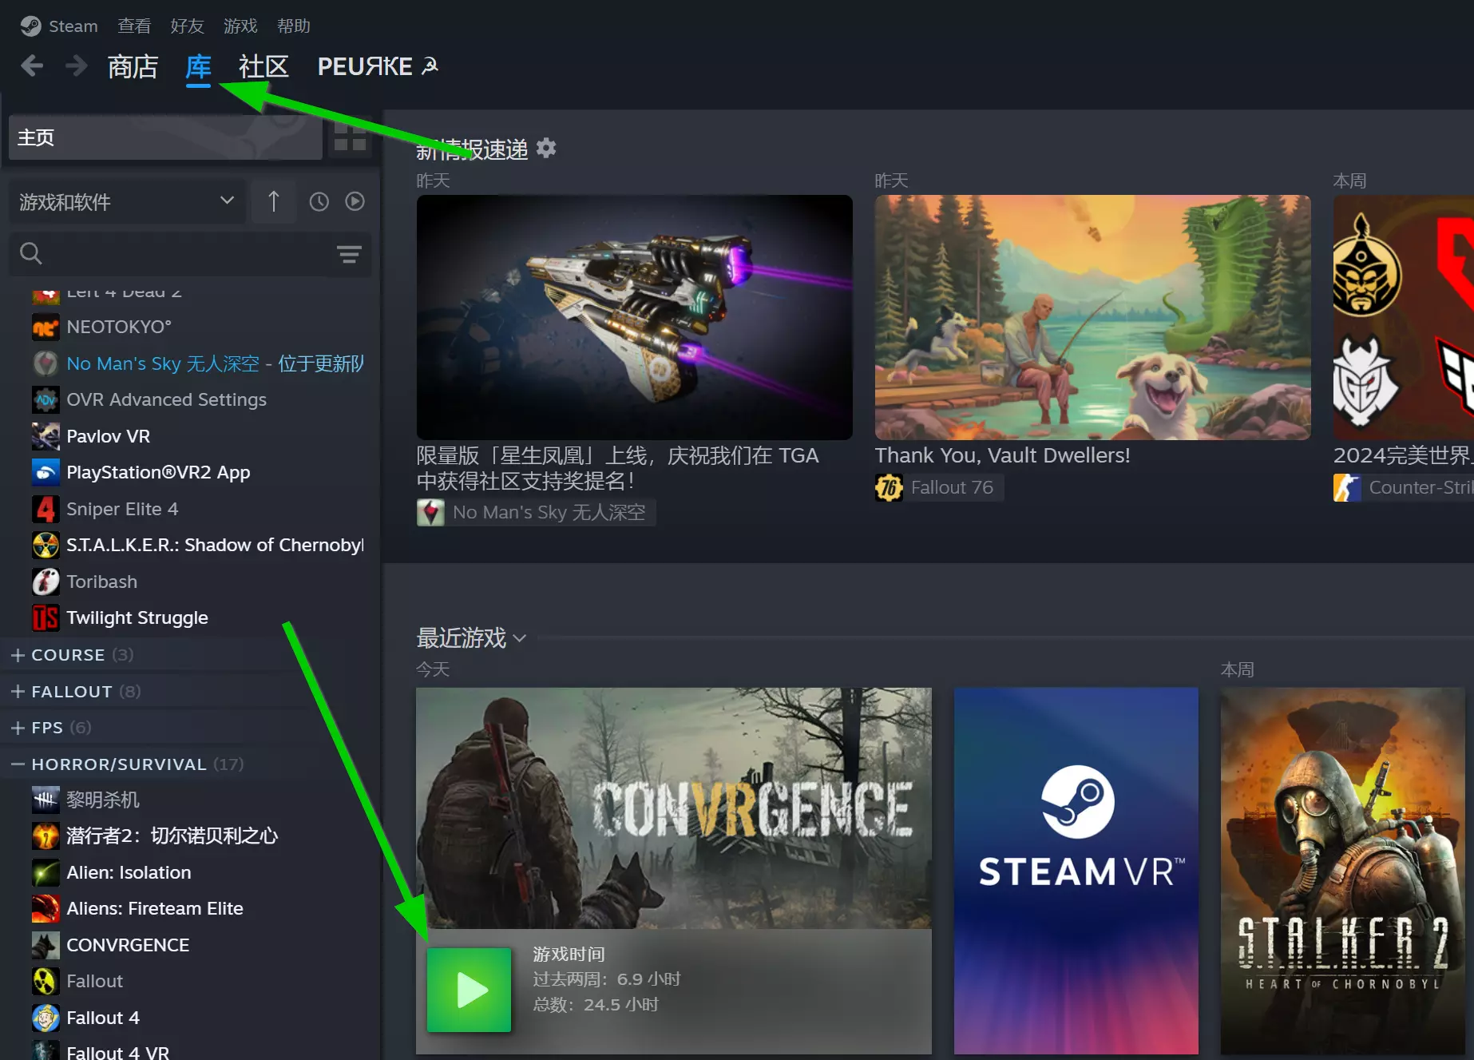Click the S.T.A.L.K.E.R. Shadow of Chernobyl icon

point(46,545)
